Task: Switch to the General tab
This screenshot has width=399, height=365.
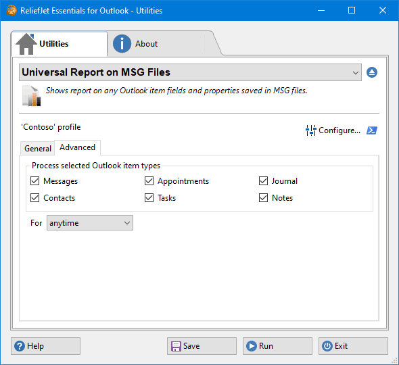Action: [x=38, y=148]
